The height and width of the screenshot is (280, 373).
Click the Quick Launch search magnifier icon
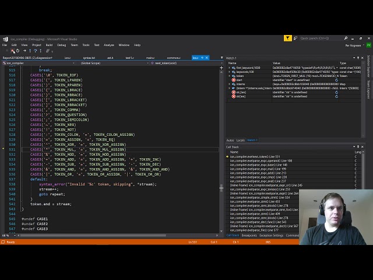[x=346, y=38]
